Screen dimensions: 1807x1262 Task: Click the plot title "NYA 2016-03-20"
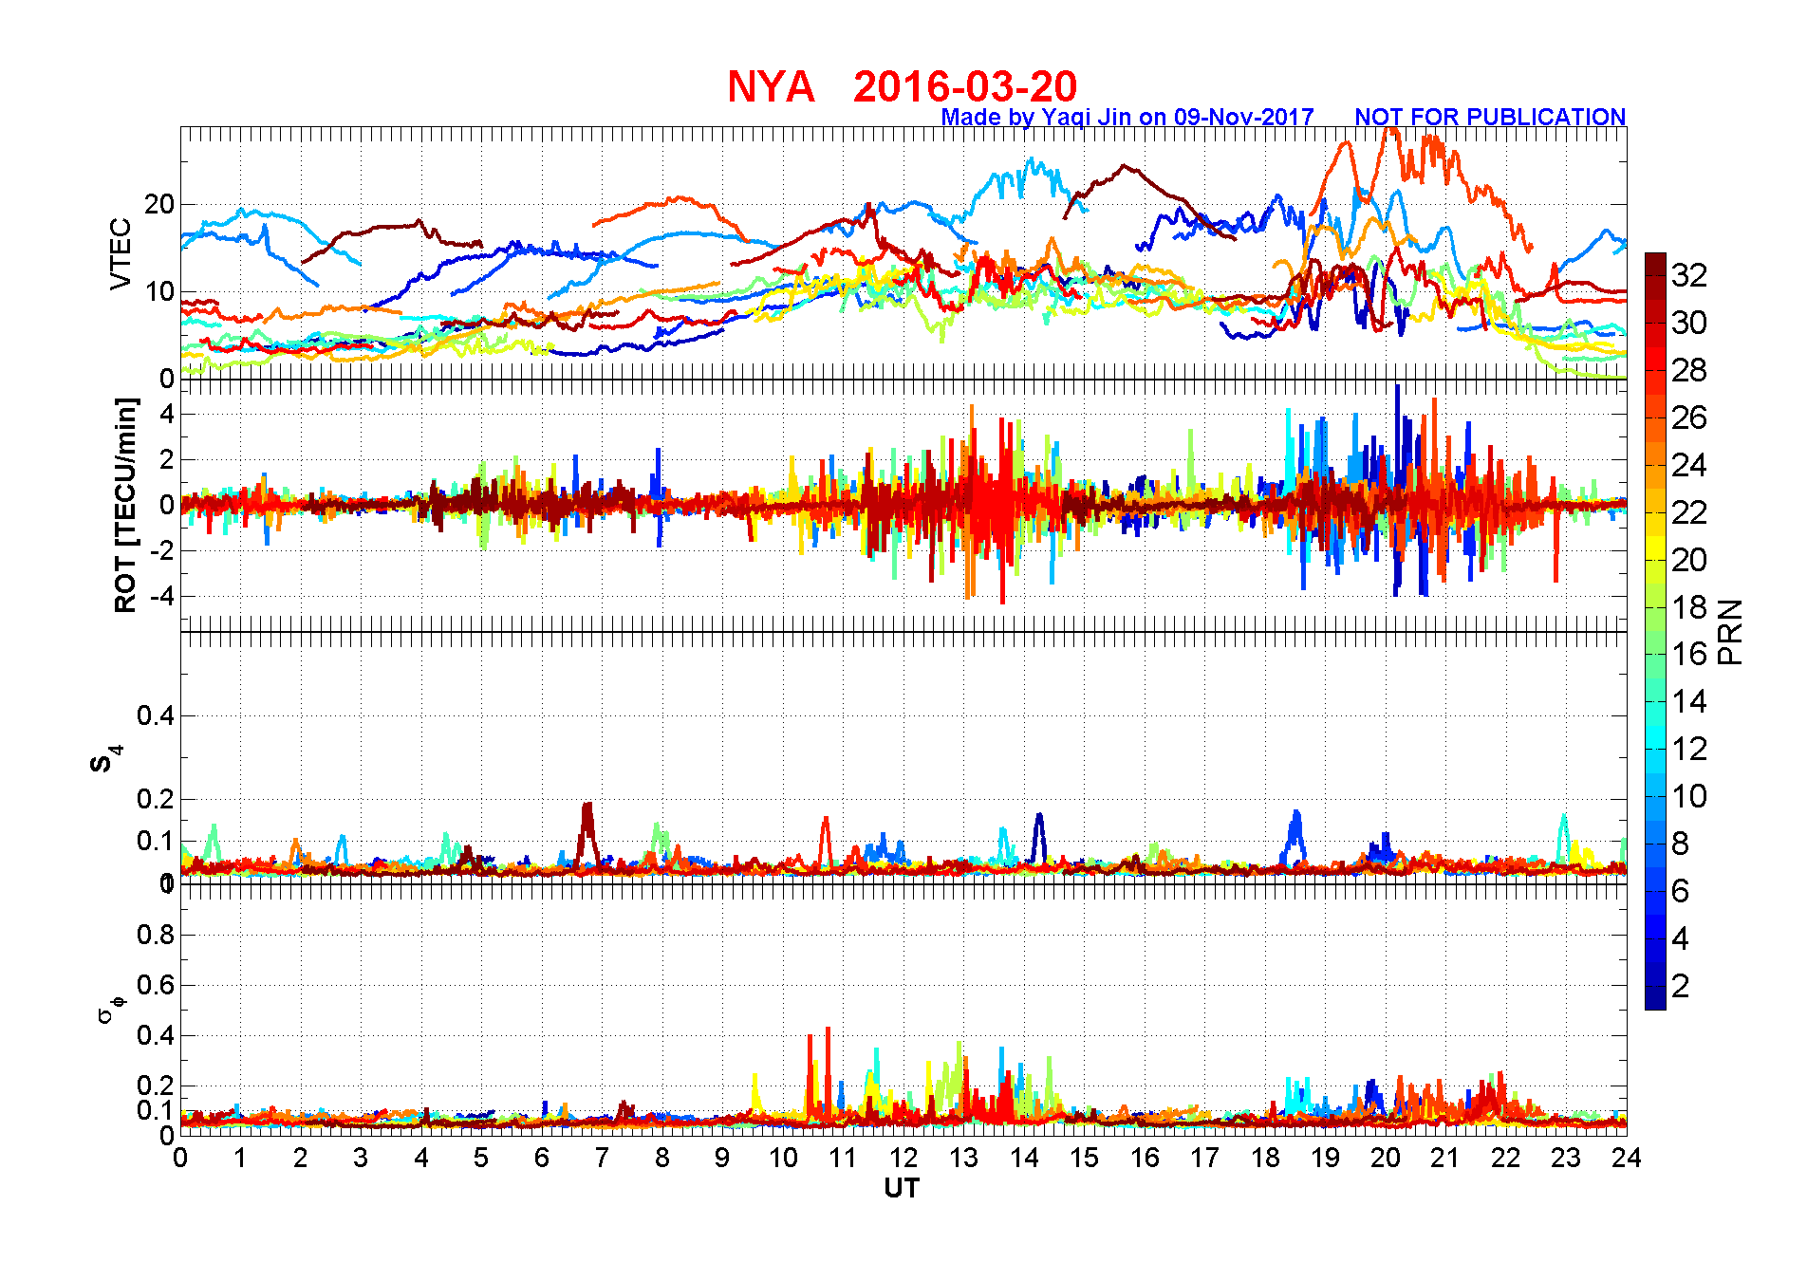[x=902, y=86]
